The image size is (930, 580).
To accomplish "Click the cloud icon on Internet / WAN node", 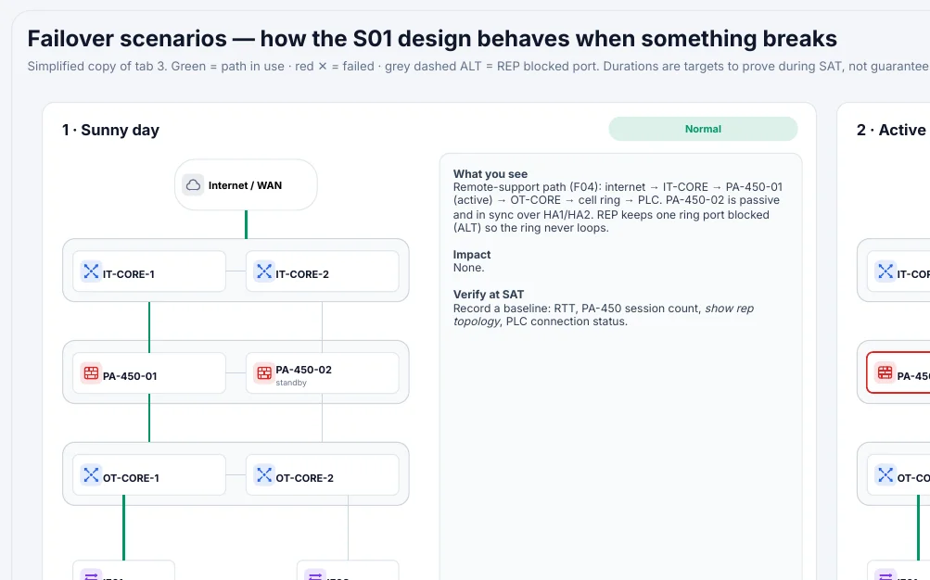I will coord(193,185).
